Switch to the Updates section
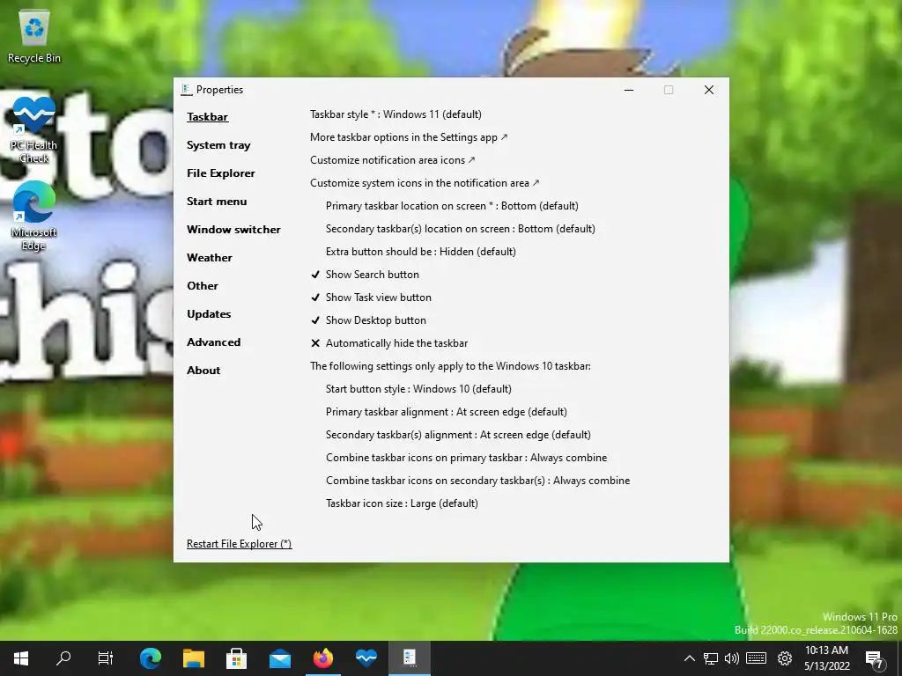The height and width of the screenshot is (676, 902). 209,314
